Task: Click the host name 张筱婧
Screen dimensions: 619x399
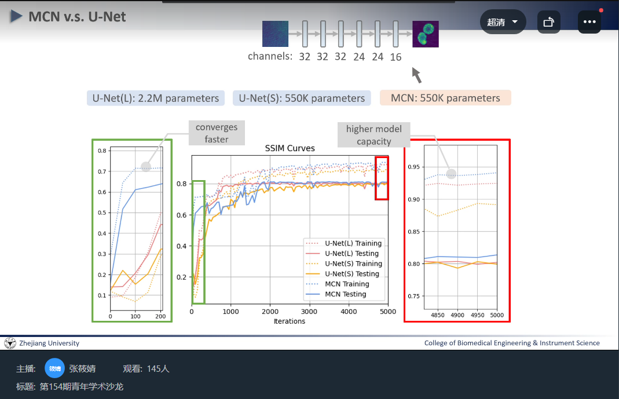Action: 82,368
